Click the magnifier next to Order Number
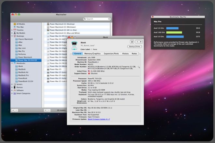 [139, 67]
